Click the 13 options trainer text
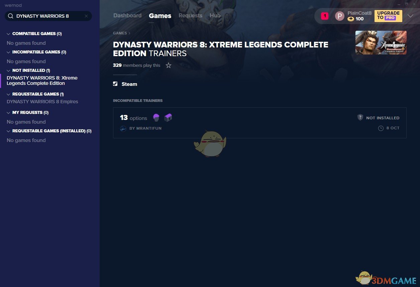The width and height of the screenshot is (420, 287). click(x=133, y=118)
